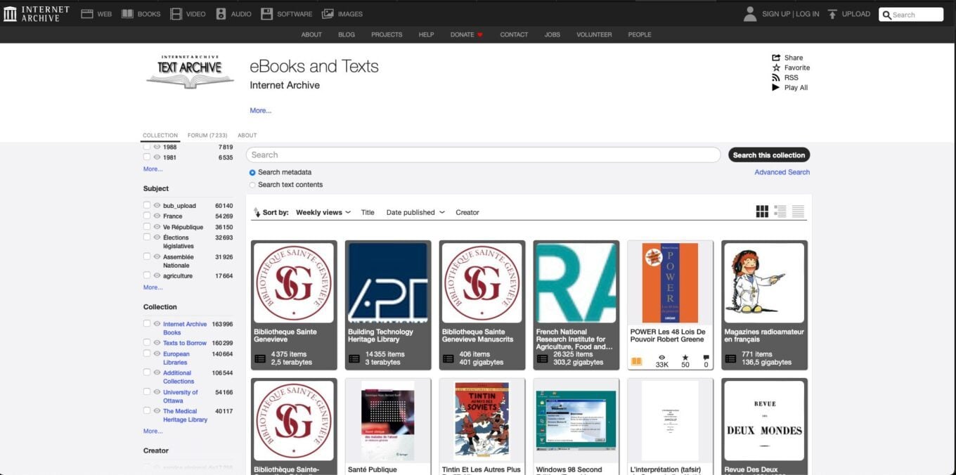Image resolution: width=956 pixels, height=475 pixels.
Task: Open the Video section icon
Action: point(176,13)
